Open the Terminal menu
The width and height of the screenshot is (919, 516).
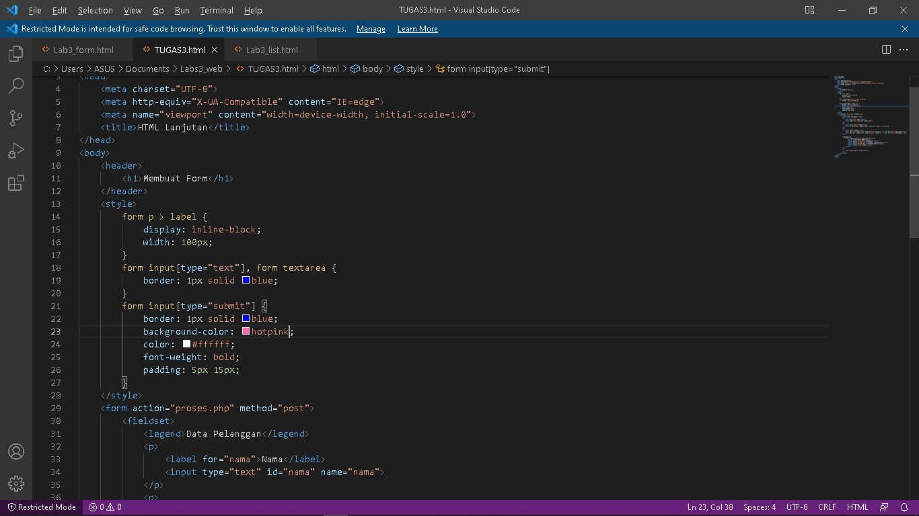216,10
